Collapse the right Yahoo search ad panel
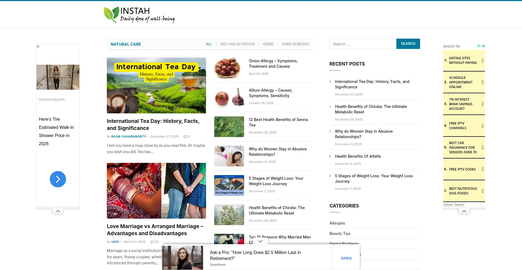522x270 pixels. pyautogui.click(x=464, y=211)
